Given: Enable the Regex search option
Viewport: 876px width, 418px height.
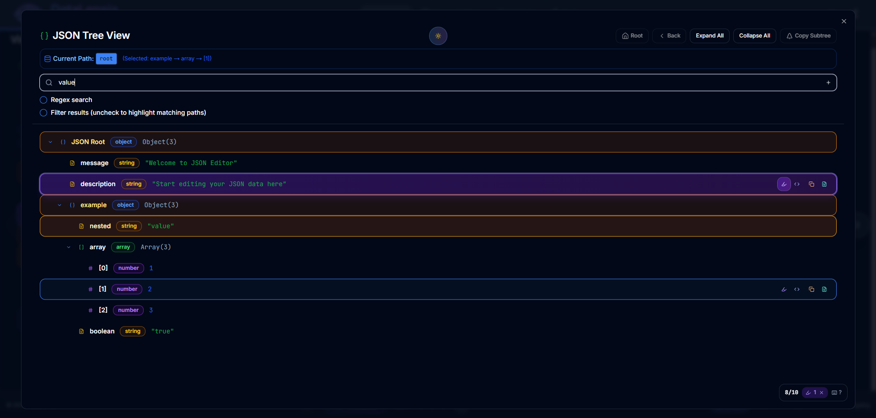Looking at the screenshot, I should 43,100.
